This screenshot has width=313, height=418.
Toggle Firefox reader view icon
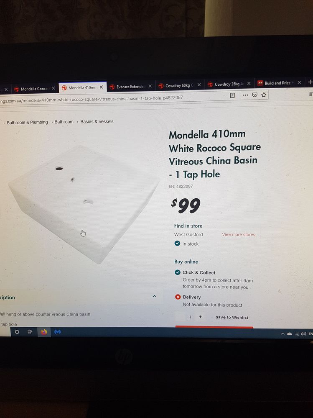pos(232,95)
